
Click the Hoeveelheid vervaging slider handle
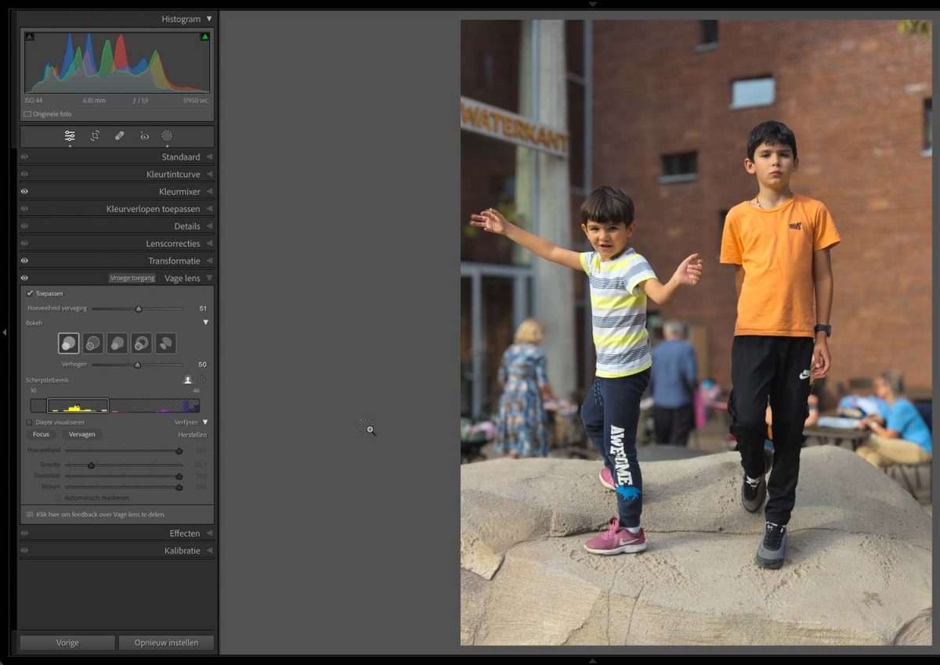pyautogui.click(x=139, y=309)
